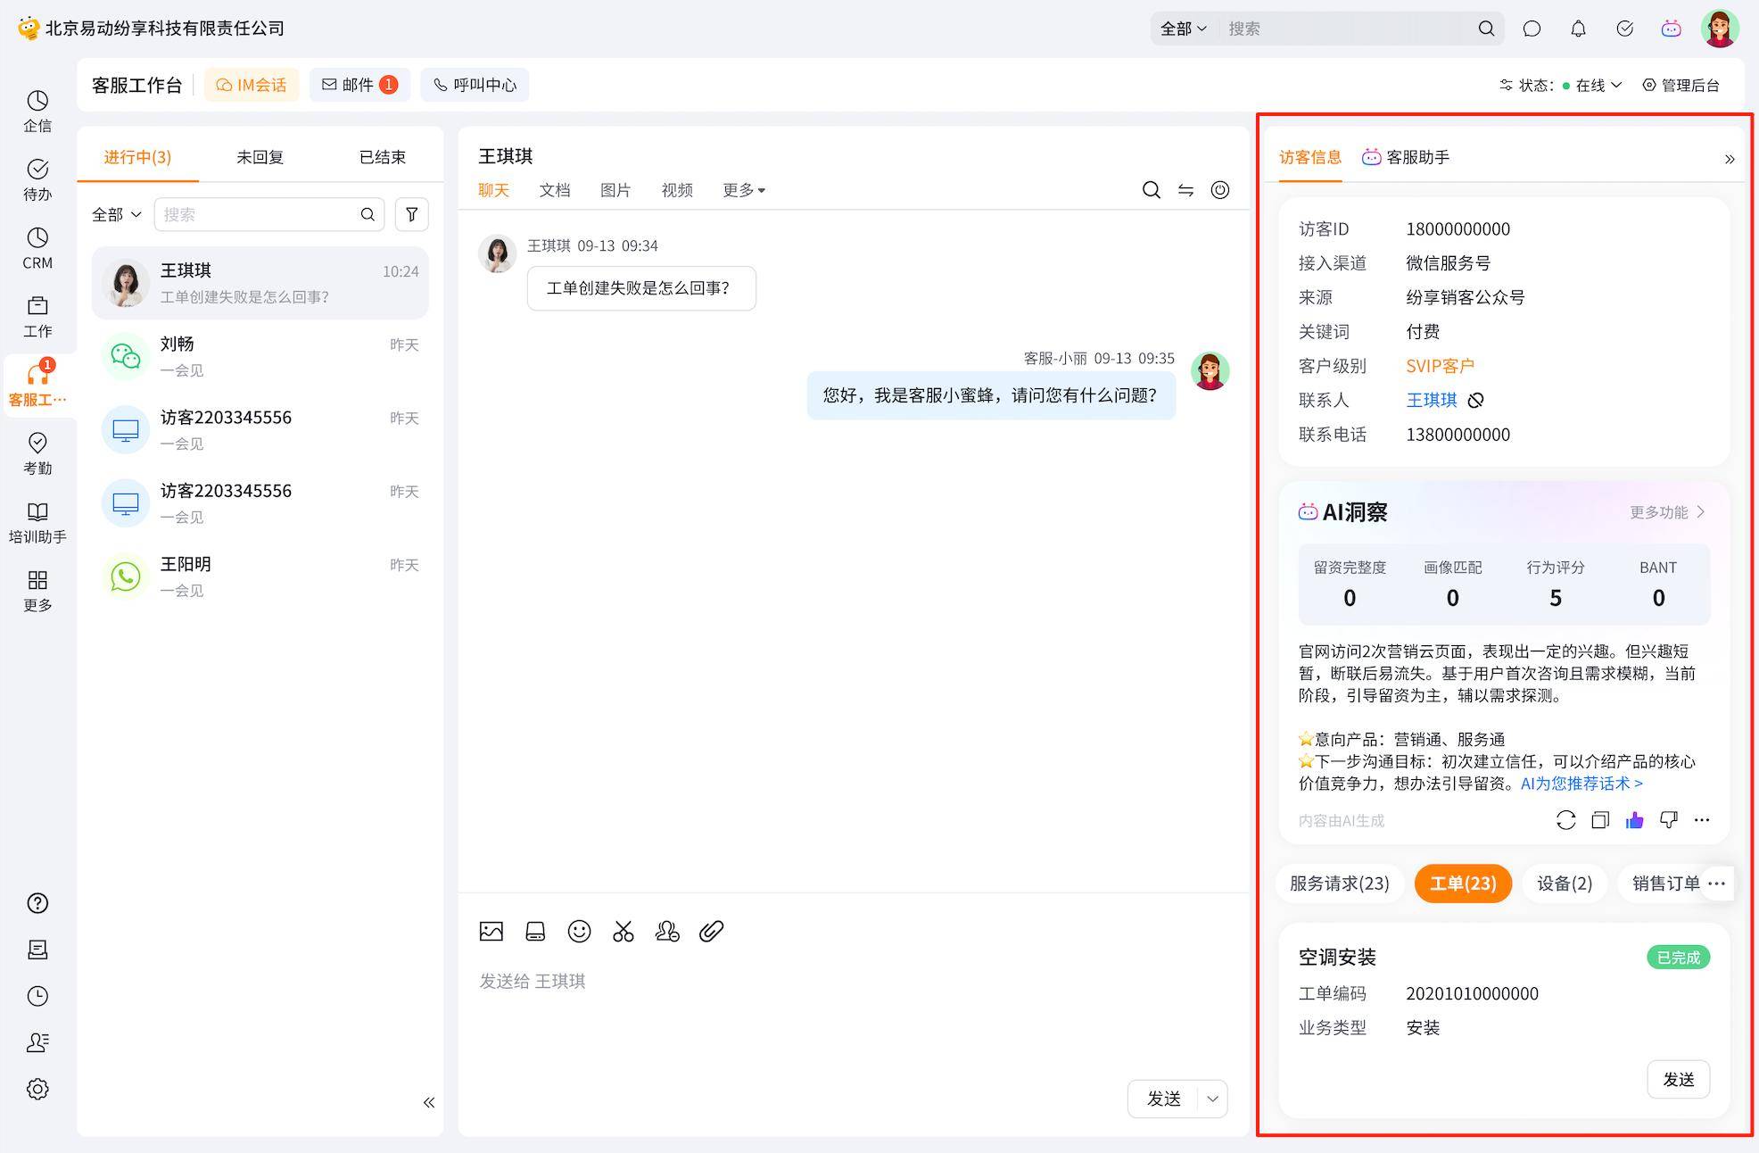Click the image upload icon in chat toolbar
Viewport: 1759px width, 1153px height.
491,932
